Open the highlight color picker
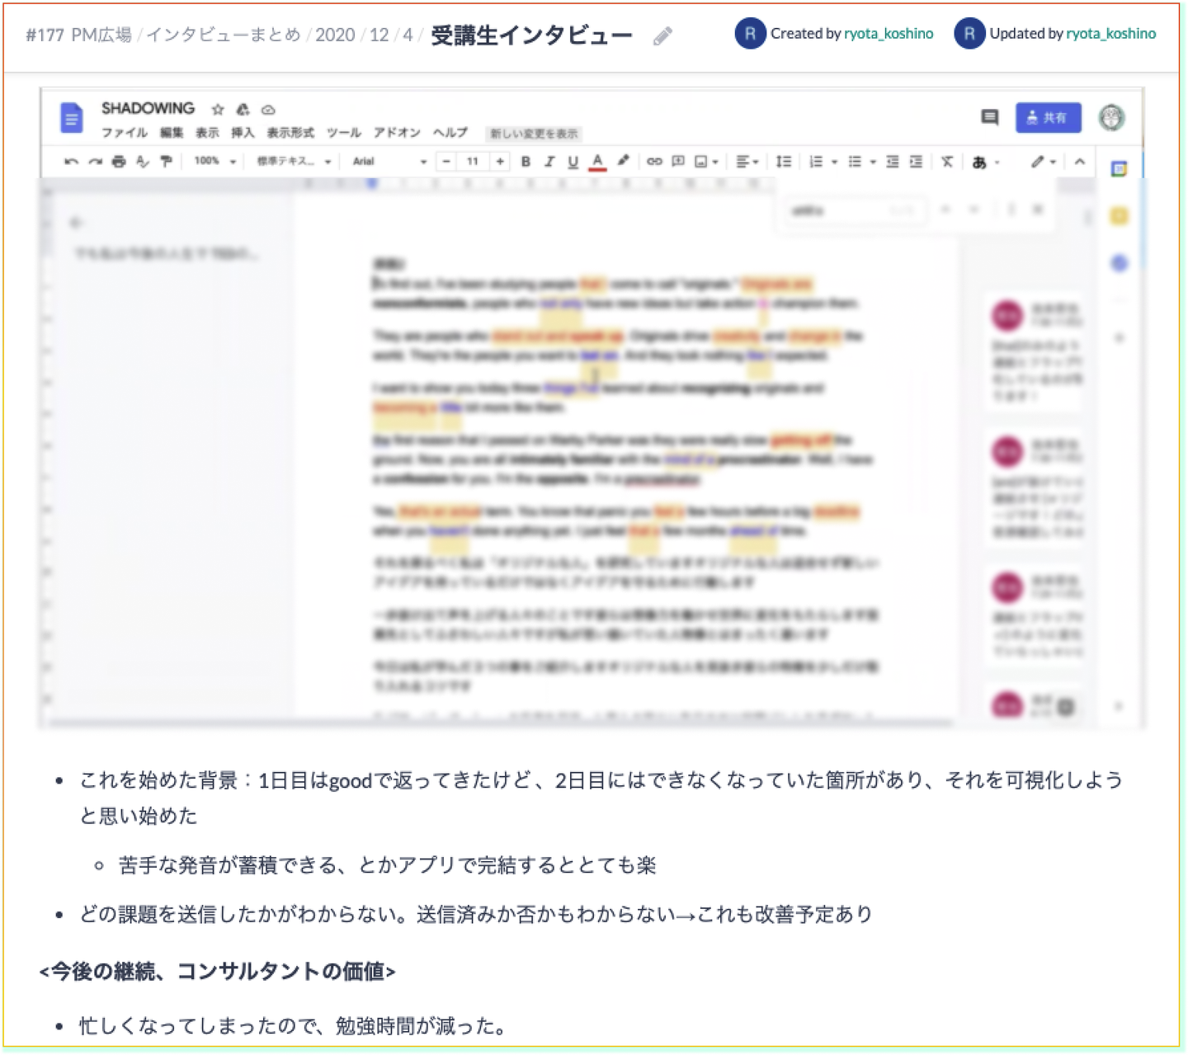Screen dimensions: 1188x1055 [x=623, y=162]
